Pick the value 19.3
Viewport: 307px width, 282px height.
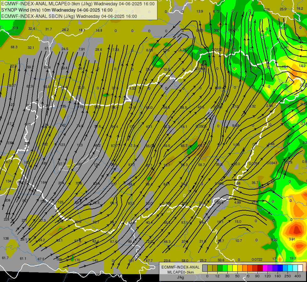click(293, 258)
